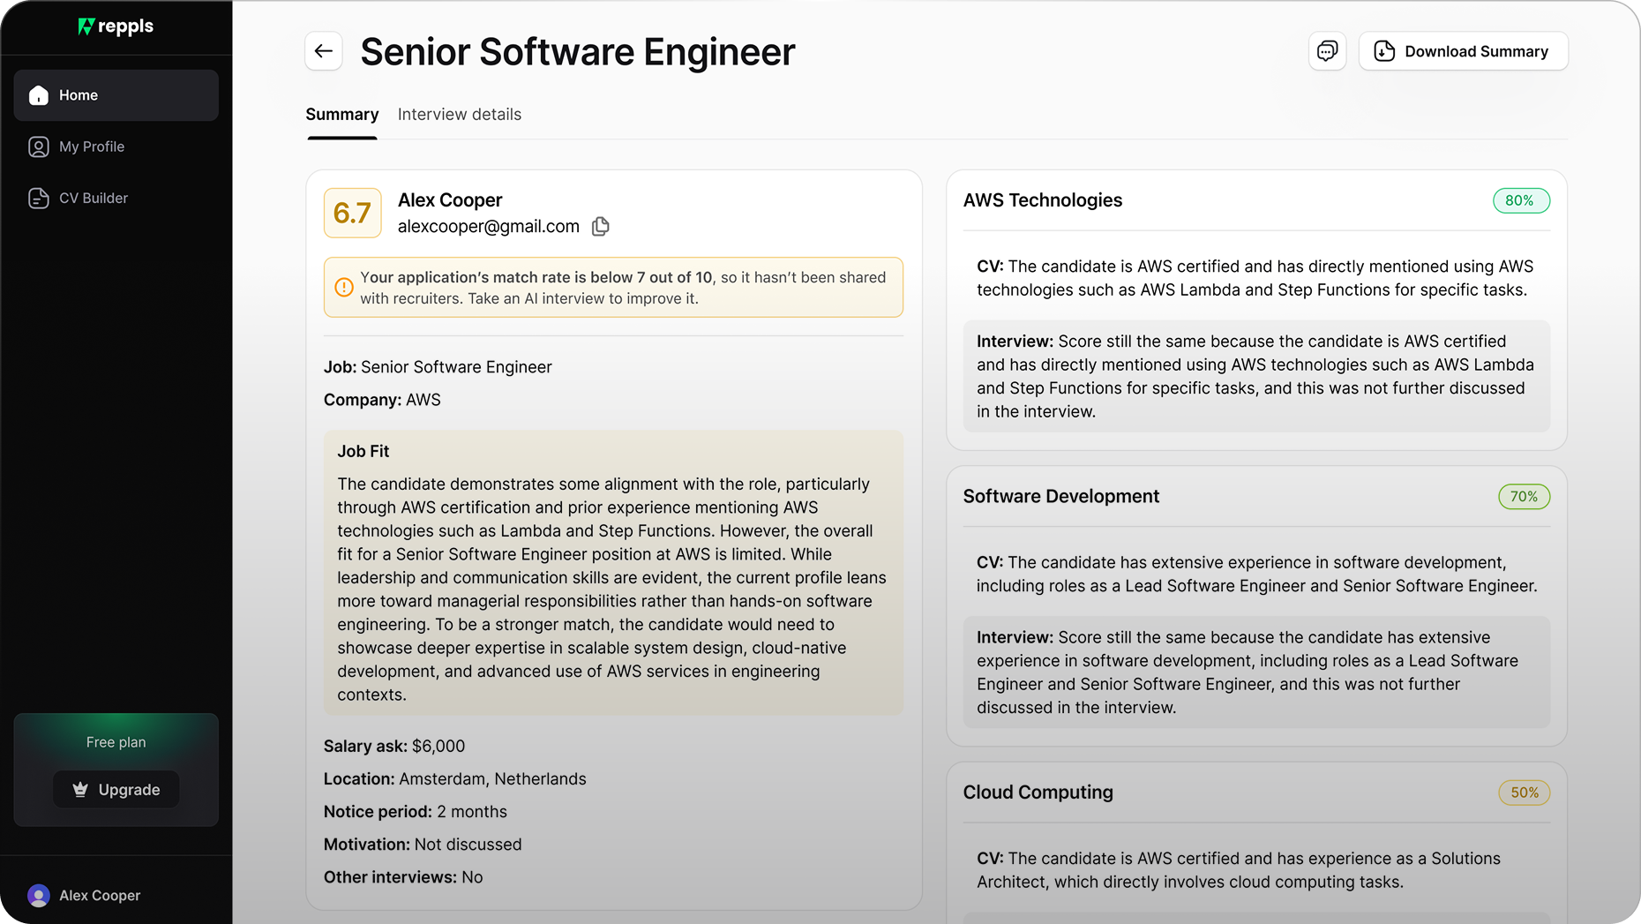The width and height of the screenshot is (1641, 924).
Task: Open CV Builder from the sidebar
Action: point(94,199)
